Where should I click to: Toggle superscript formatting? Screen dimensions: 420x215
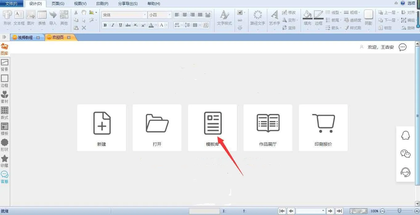click(143, 25)
